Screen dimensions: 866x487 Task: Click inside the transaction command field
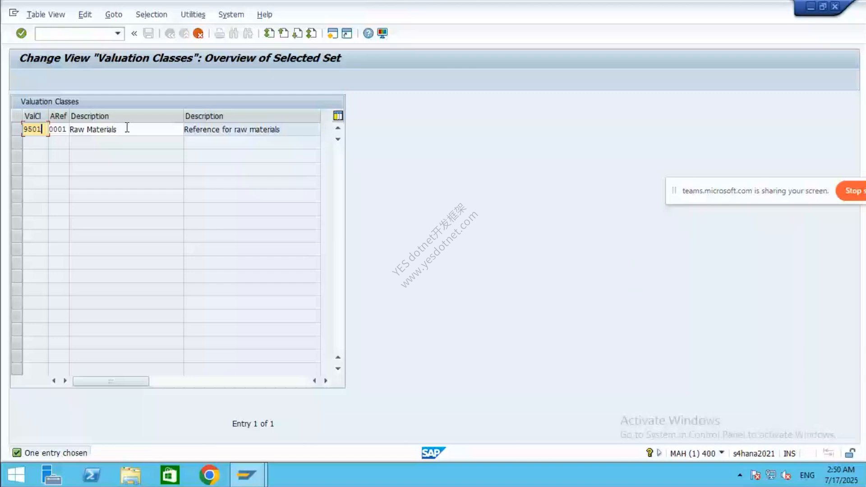click(x=74, y=33)
